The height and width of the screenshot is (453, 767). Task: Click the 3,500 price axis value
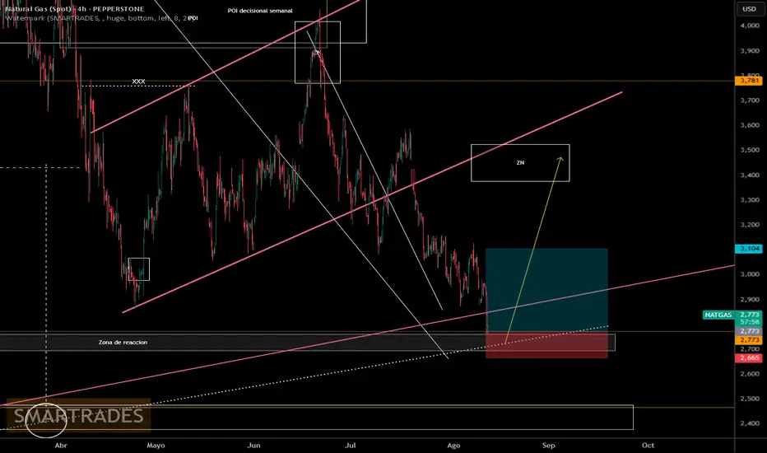750,150
